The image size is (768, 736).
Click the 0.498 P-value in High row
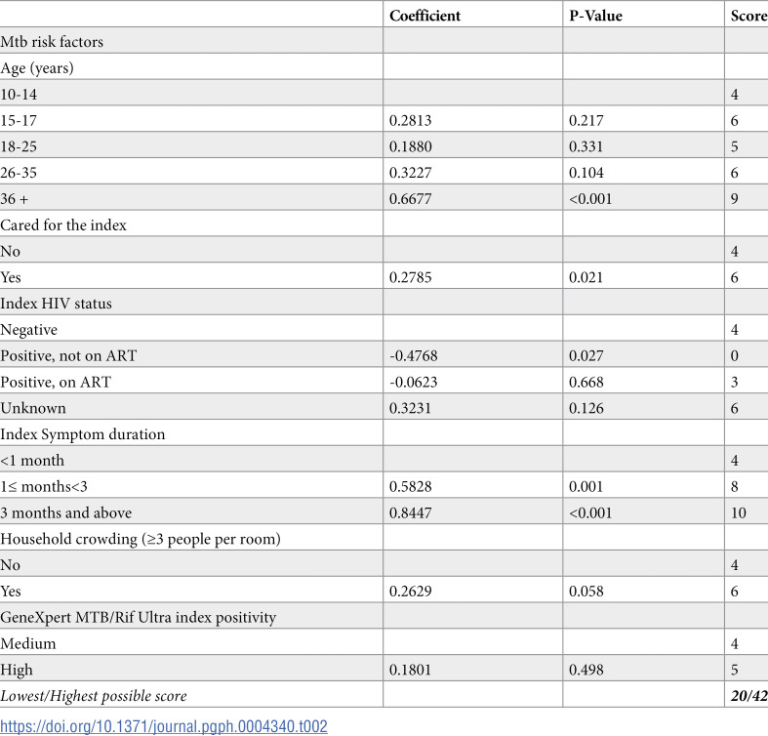pos(586,670)
